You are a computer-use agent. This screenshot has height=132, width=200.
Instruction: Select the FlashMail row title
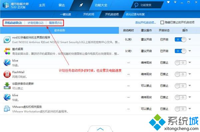pos(18,72)
